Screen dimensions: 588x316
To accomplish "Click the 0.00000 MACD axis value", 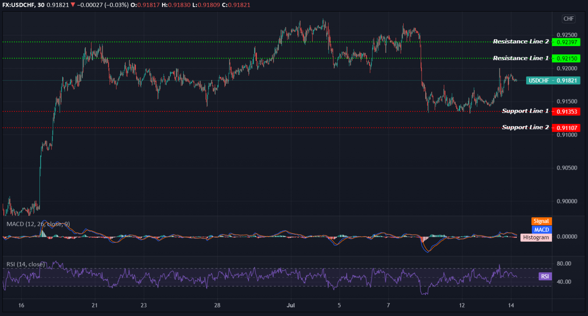I will (567, 237).
